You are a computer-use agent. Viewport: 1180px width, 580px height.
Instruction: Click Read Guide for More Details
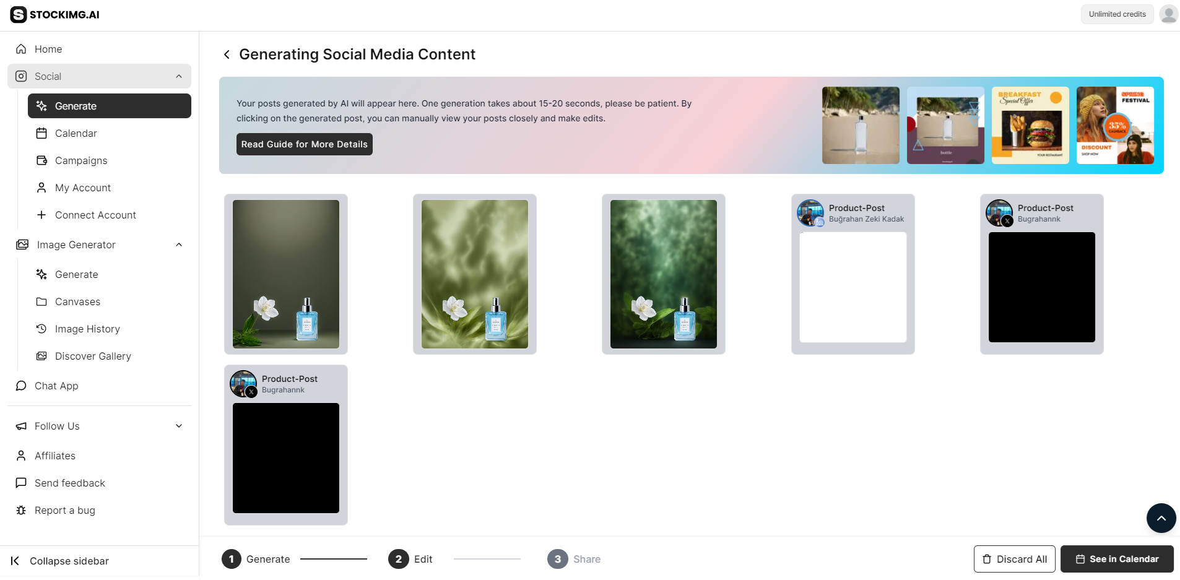tap(304, 144)
